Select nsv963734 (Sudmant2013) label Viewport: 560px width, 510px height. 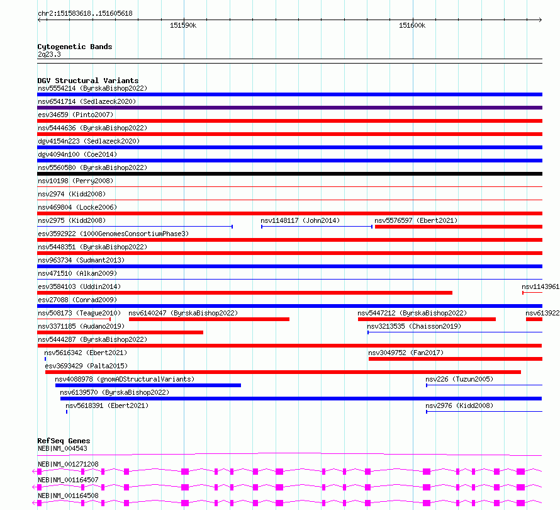(81, 260)
